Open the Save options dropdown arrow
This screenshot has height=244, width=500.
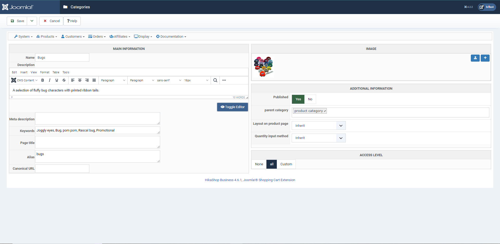click(32, 21)
